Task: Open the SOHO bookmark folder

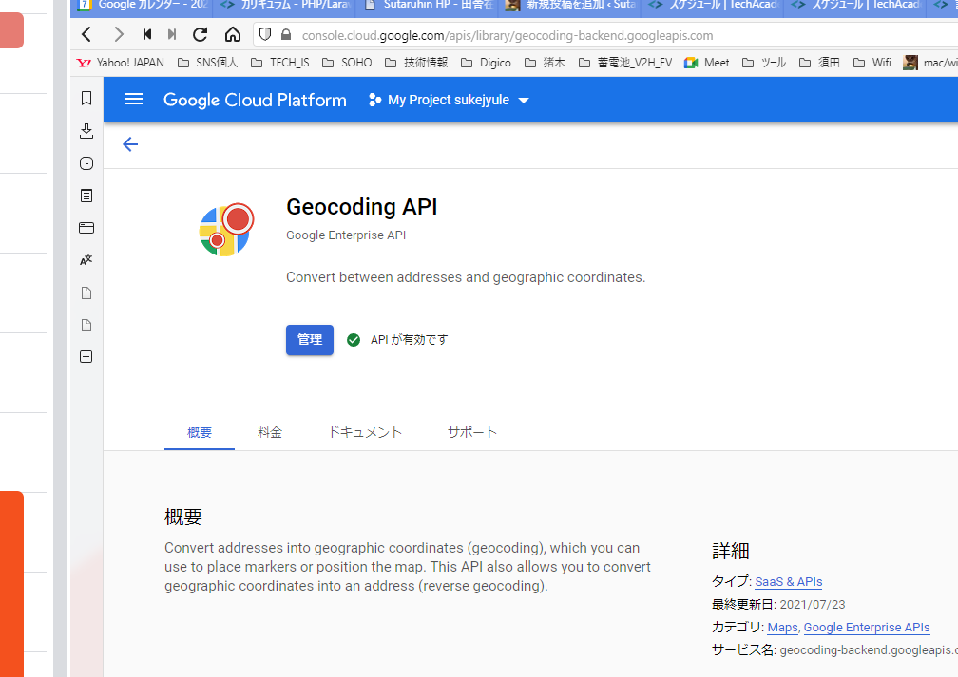Action: pyautogui.click(x=347, y=63)
